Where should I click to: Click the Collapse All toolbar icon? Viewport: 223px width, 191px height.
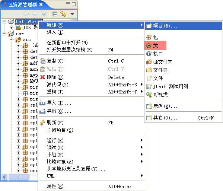pyautogui.click(x=55, y=14)
